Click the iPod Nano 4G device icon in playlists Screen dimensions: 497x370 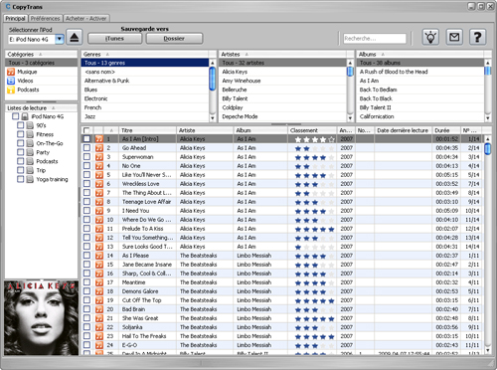25,116
